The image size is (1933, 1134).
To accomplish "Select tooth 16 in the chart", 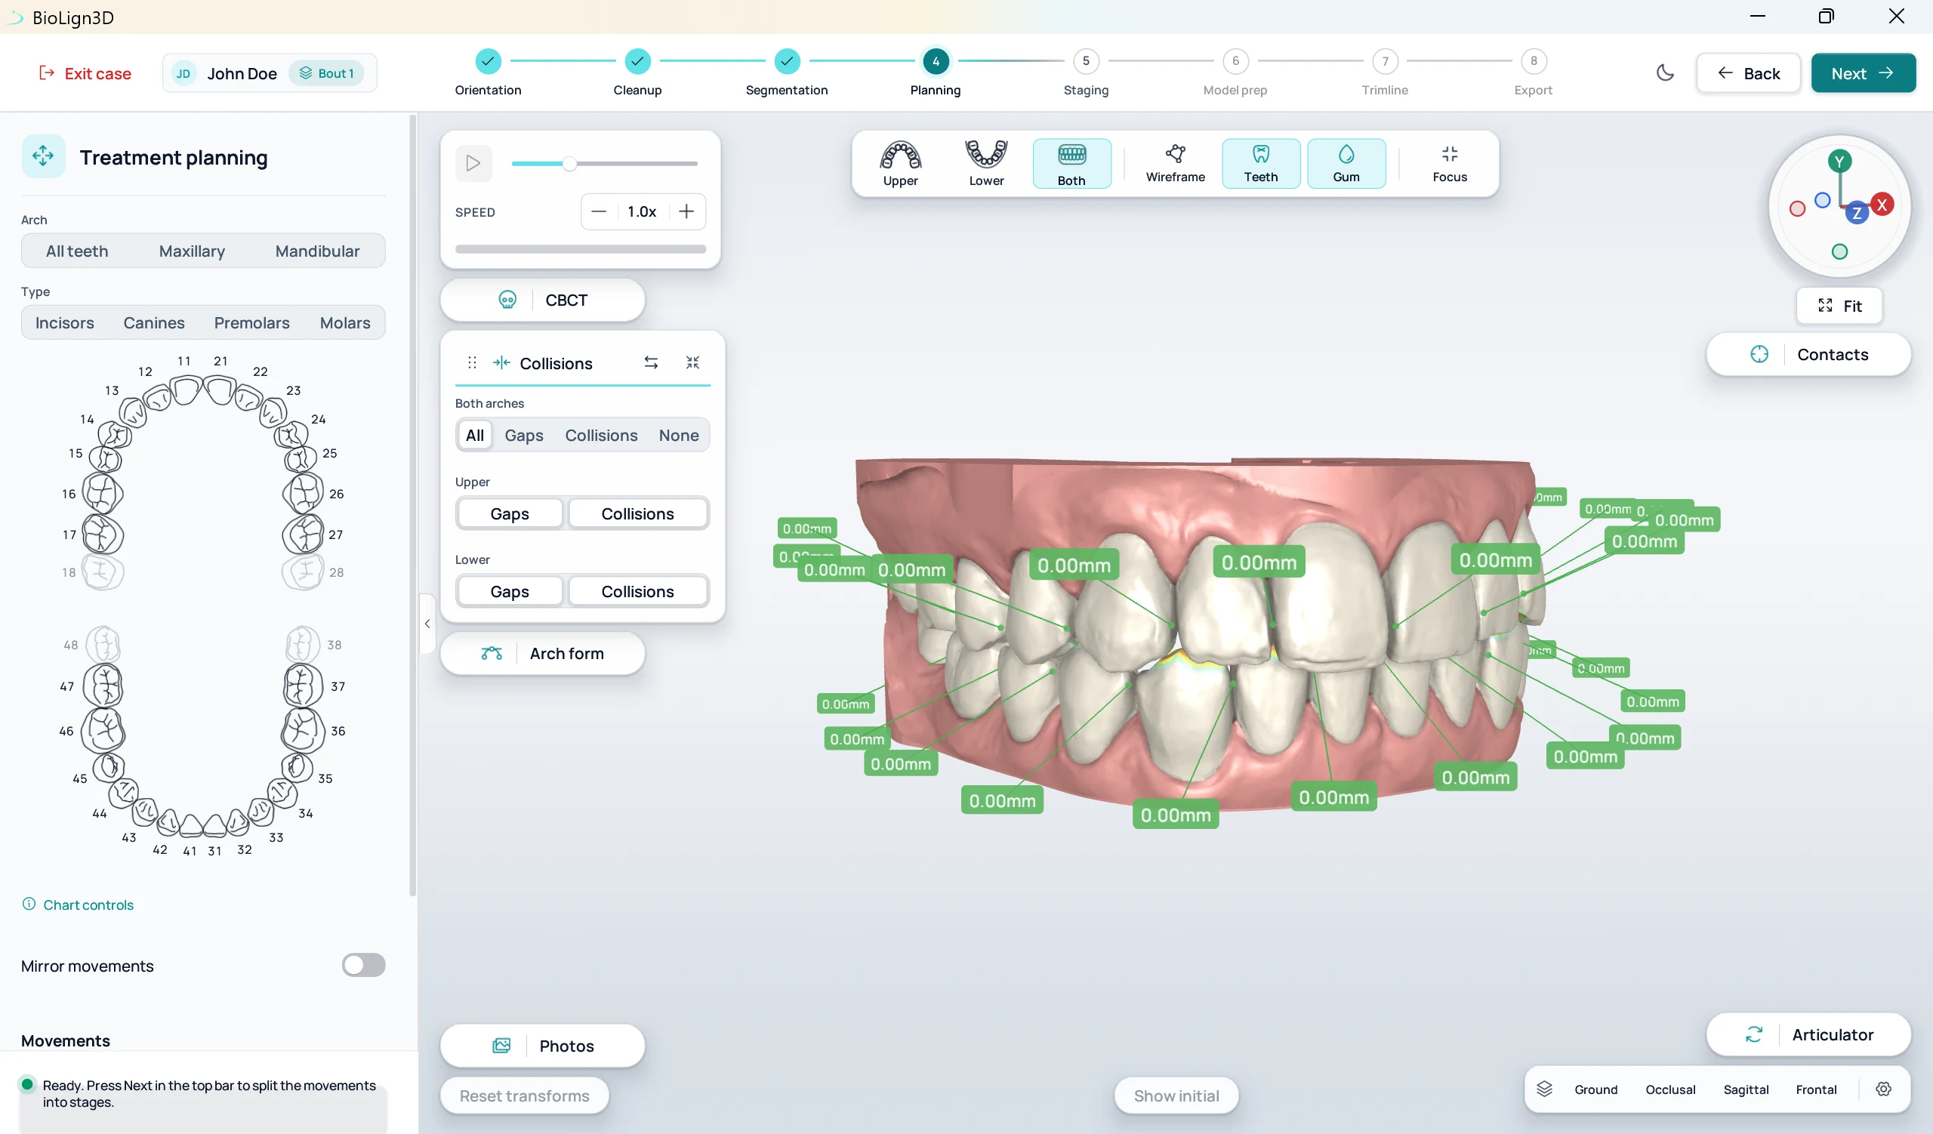I will [102, 493].
